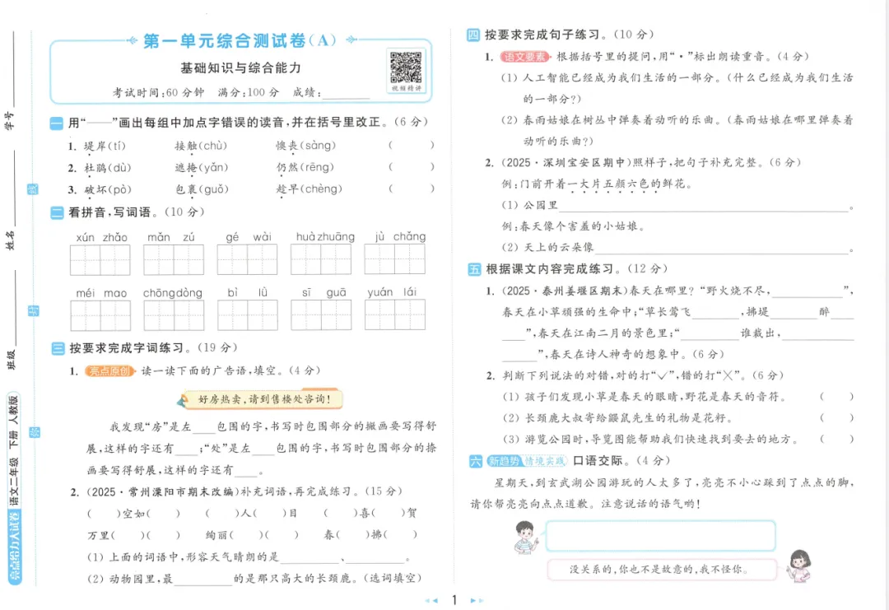Click the answer bracket for row 1 堤岸

(x=412, y=146)
